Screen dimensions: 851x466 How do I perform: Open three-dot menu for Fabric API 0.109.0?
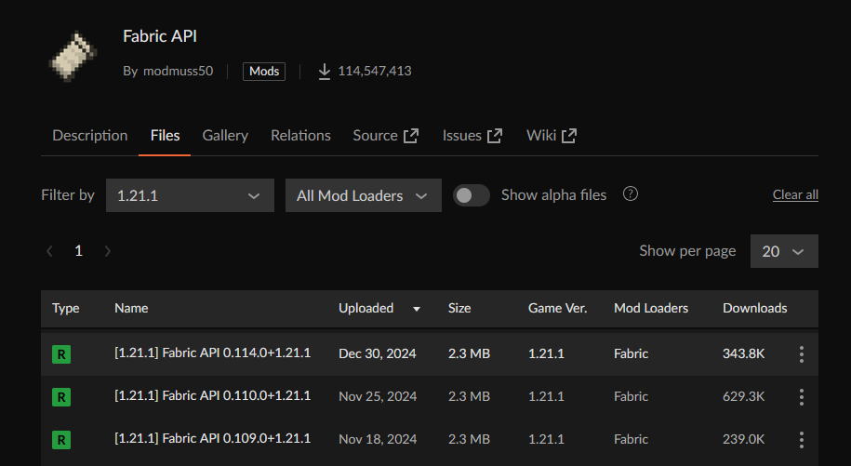tap(801, 439)
